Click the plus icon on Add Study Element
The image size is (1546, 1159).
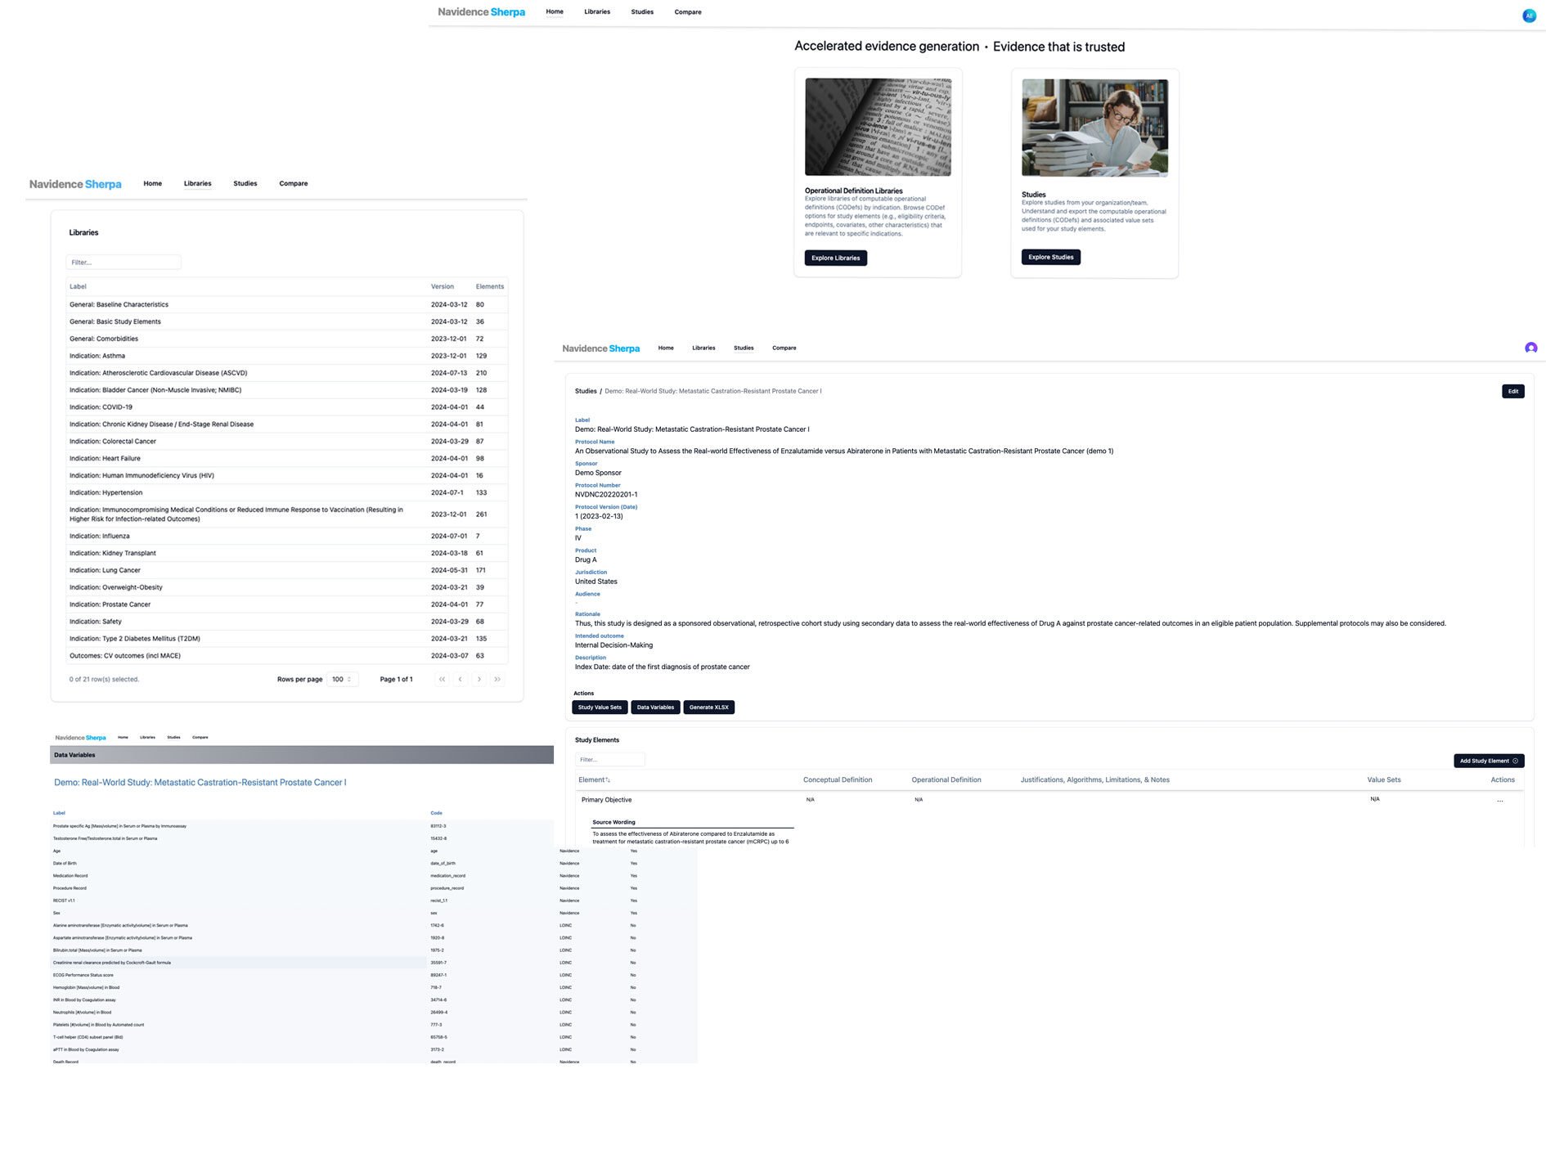1516,761
